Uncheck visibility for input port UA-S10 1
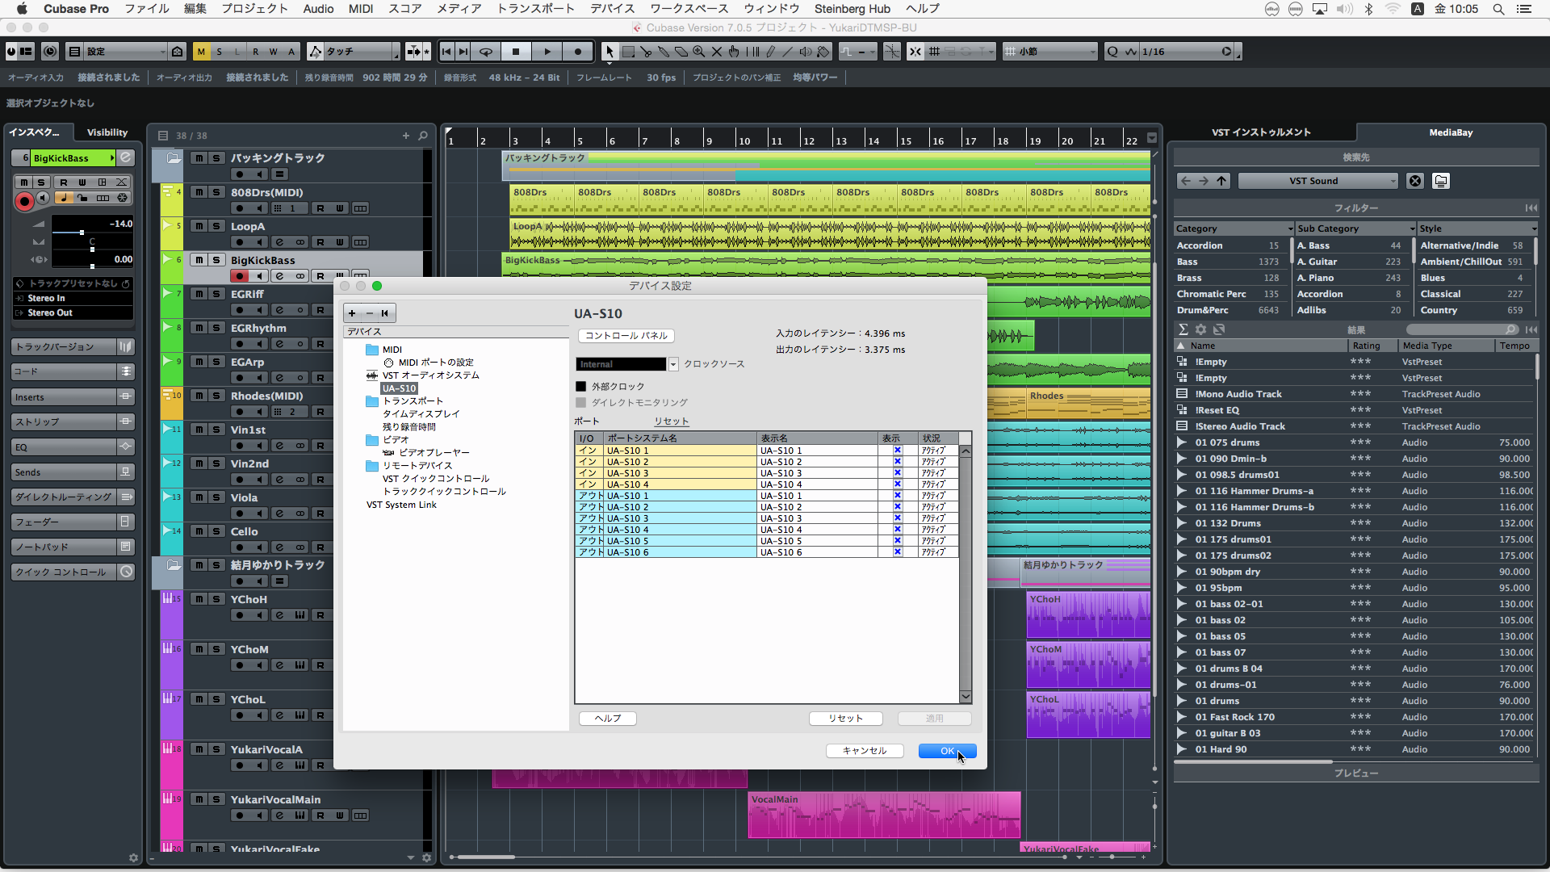The width and height of the screenshot is (1550, 872). pyautogui.click(x=897, y=451)
